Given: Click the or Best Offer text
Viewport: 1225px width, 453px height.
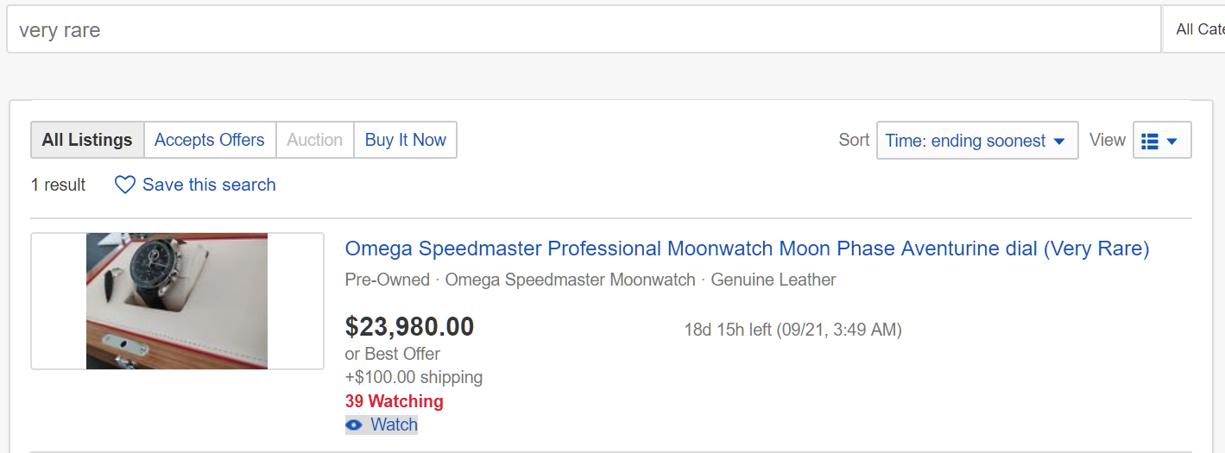Looking at the screenshot, I should tap(392, 354).
